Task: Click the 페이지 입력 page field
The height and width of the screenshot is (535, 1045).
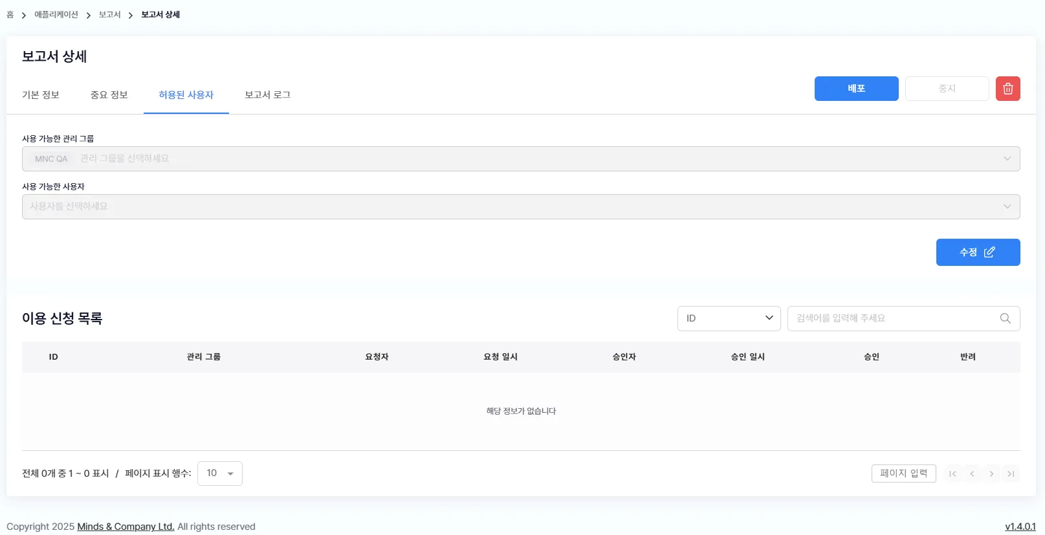Action: click(903, 474)
